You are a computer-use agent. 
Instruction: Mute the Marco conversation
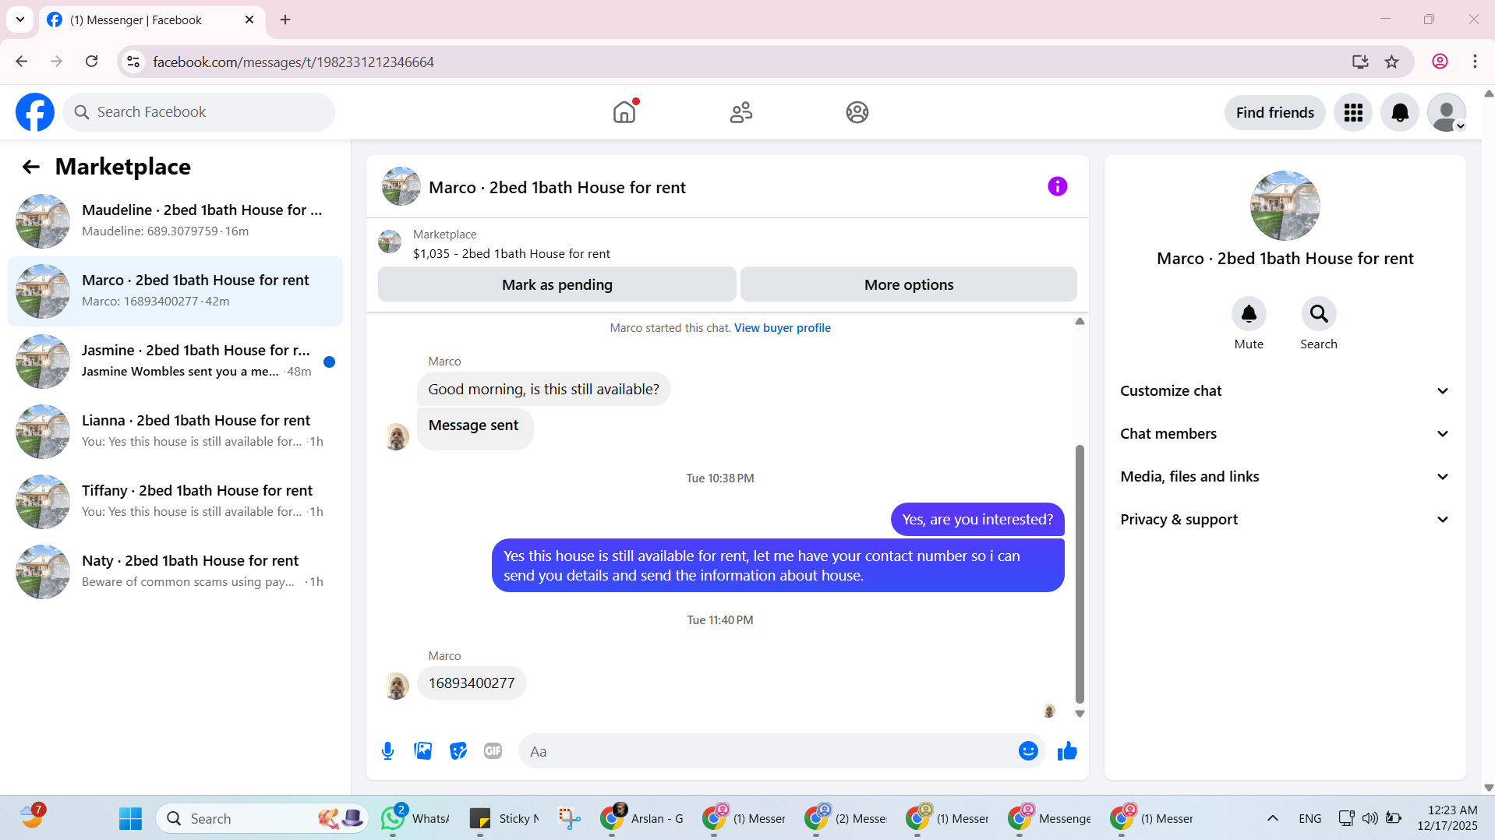click(x=1249, y=314)
